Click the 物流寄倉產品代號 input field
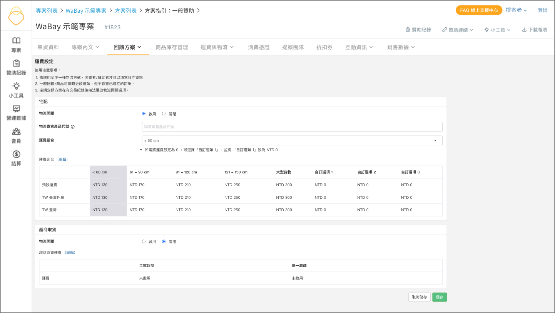The image size is (555, 313). coord(292,127)
